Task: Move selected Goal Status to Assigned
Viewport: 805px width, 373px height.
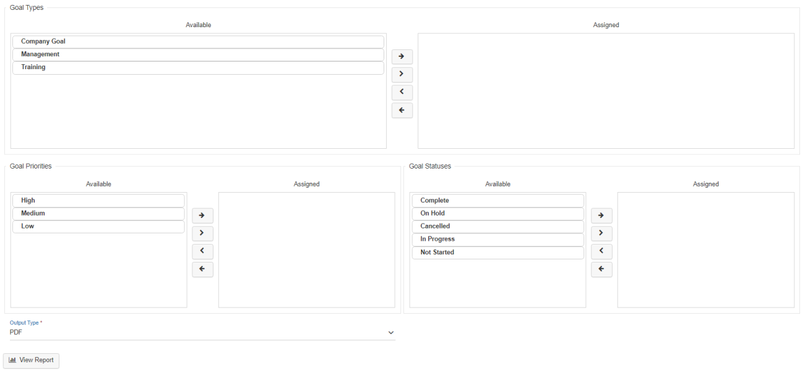Action: point(601,233)
